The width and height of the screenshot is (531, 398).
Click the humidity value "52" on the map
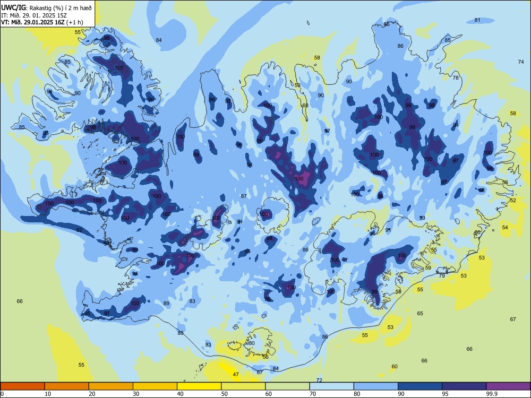click(513, 201)
